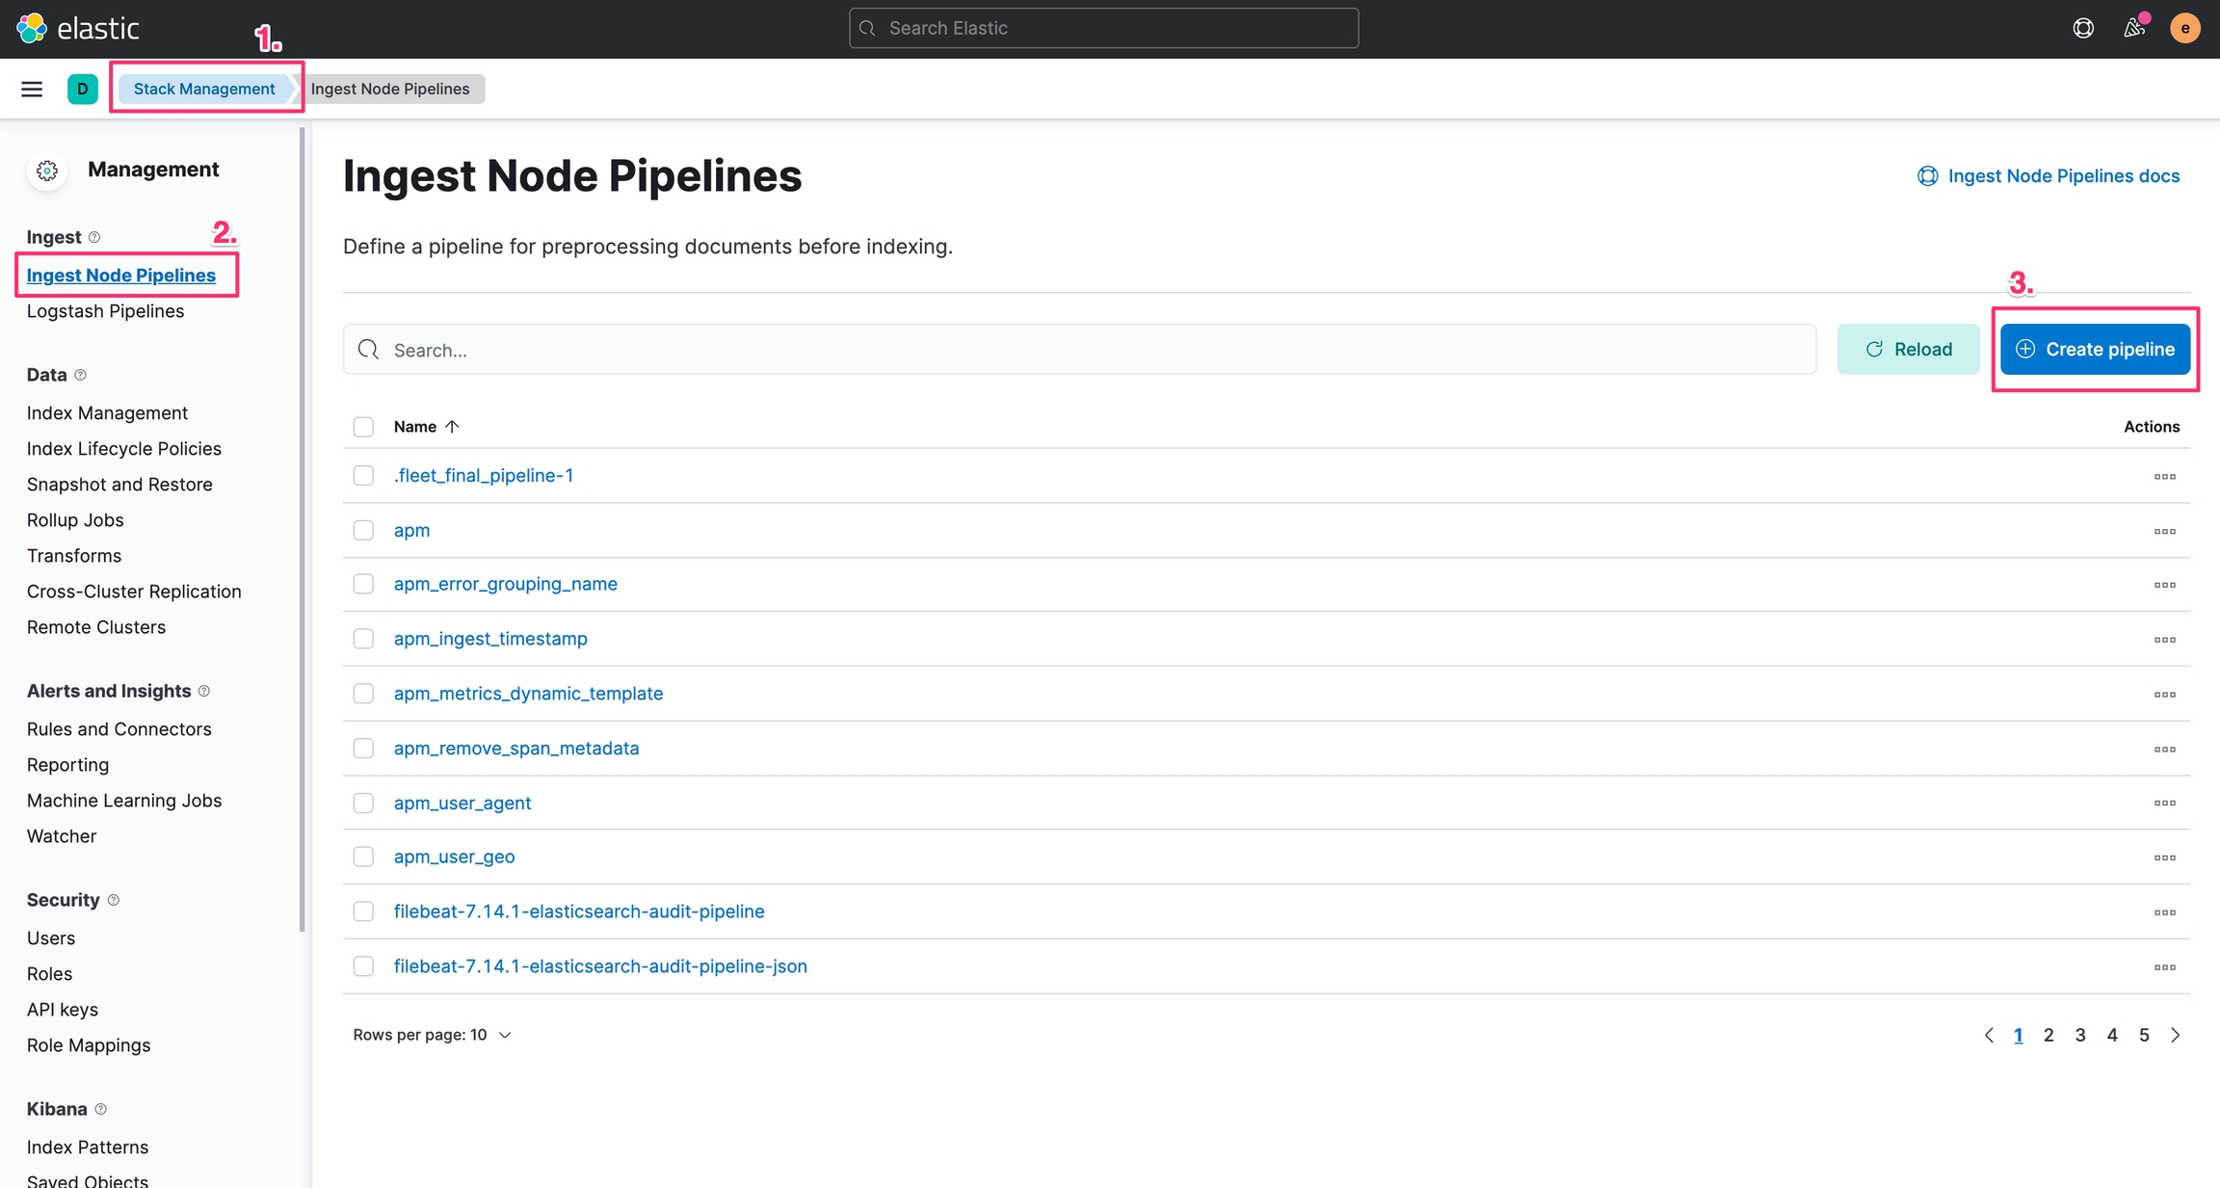The image size is (2220, 1188).
Task: Click the green D space selector
Action: pos(83,89)
